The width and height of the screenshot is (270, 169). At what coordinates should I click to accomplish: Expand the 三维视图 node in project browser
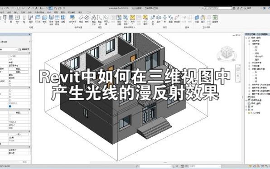249,66
